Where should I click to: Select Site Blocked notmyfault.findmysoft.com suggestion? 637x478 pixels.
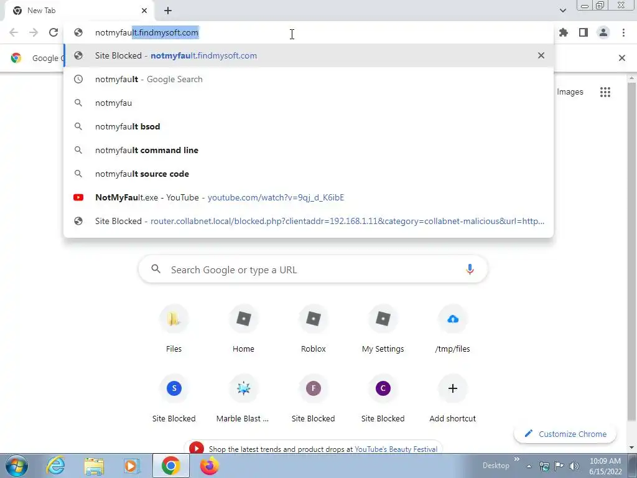[309, 55]
